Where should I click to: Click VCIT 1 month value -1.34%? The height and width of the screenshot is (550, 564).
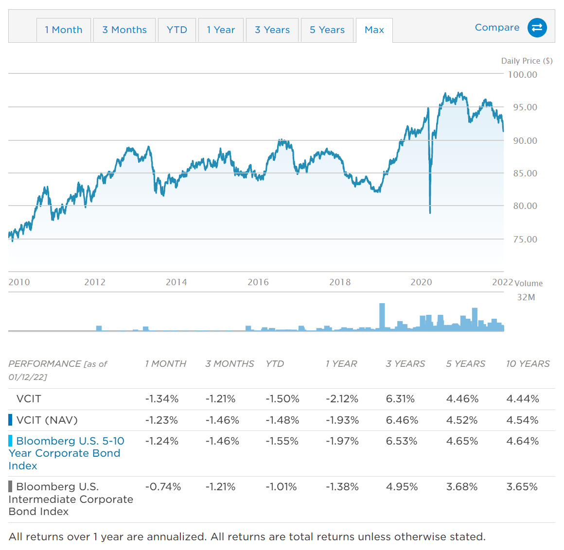click(x=162, y=399)
